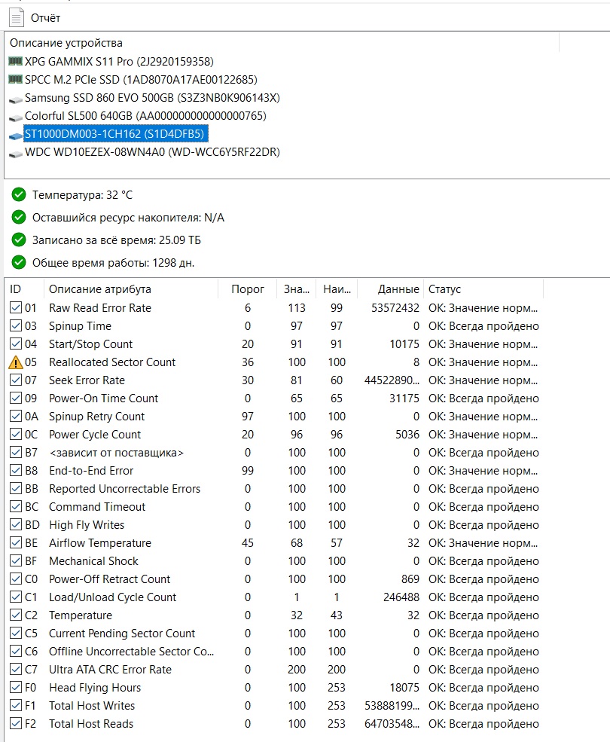Toggle the Seek Error Rate checkbox
Viewport: 610px width, 742px height.
click(16, 380)
